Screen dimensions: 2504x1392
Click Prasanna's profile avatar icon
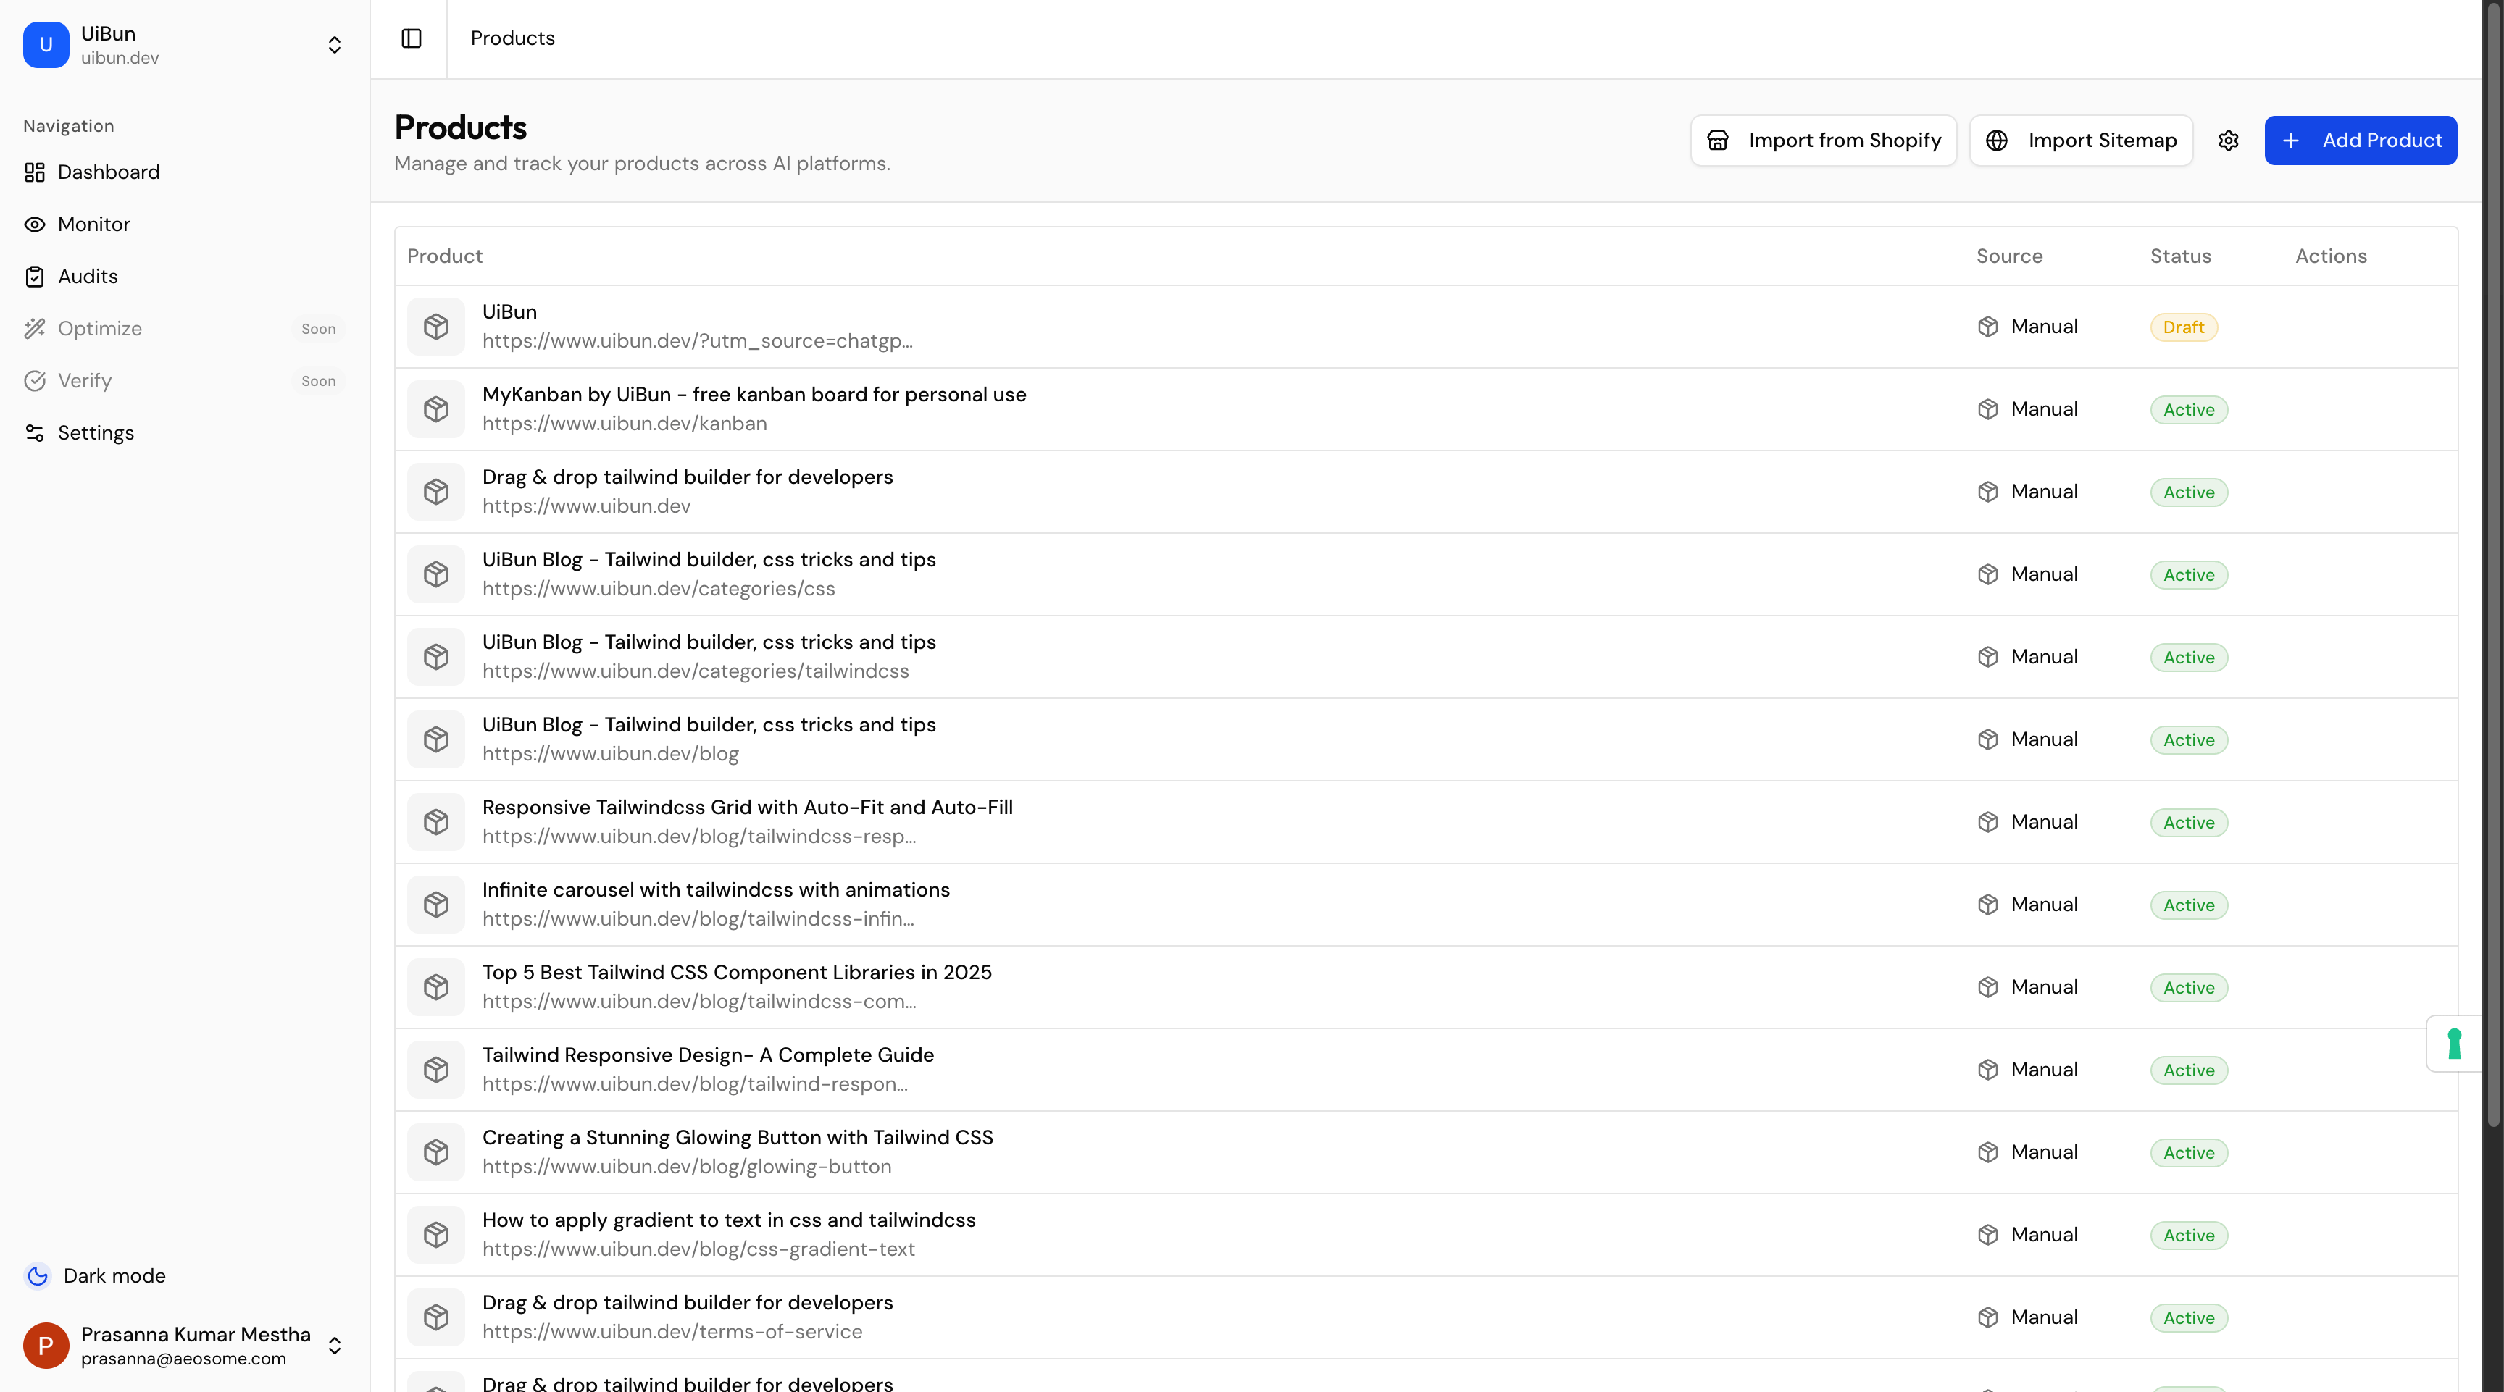(46, 1346)
